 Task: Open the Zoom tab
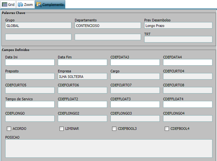25,5
